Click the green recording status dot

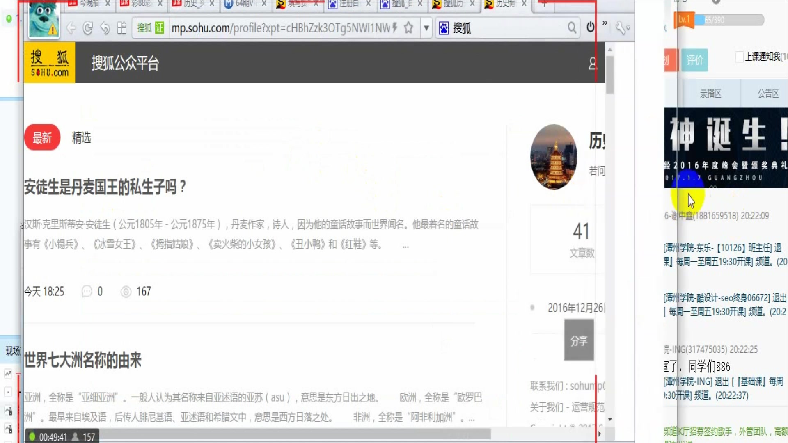click(x=32, y=437)
